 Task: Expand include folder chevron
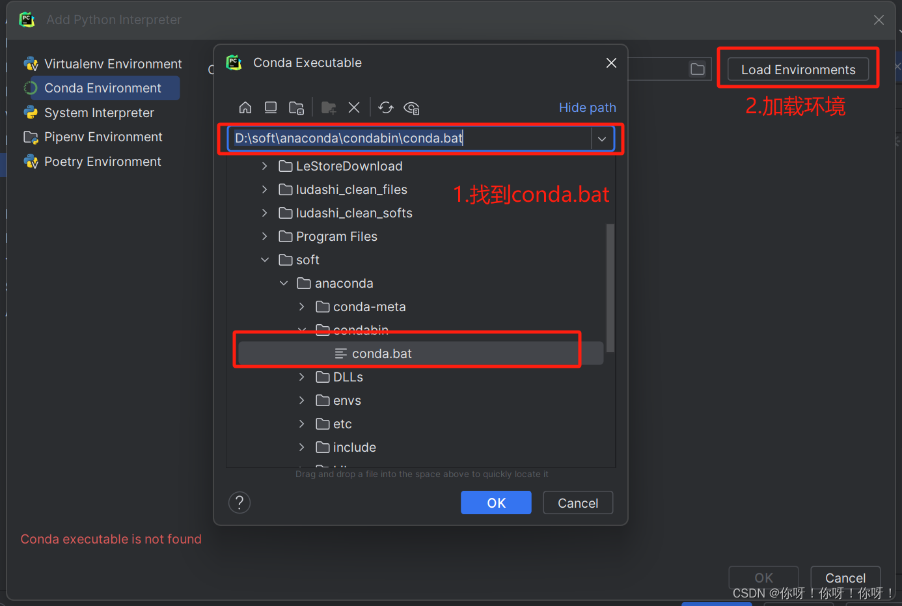pyautogui.click(x=301, y=447)
